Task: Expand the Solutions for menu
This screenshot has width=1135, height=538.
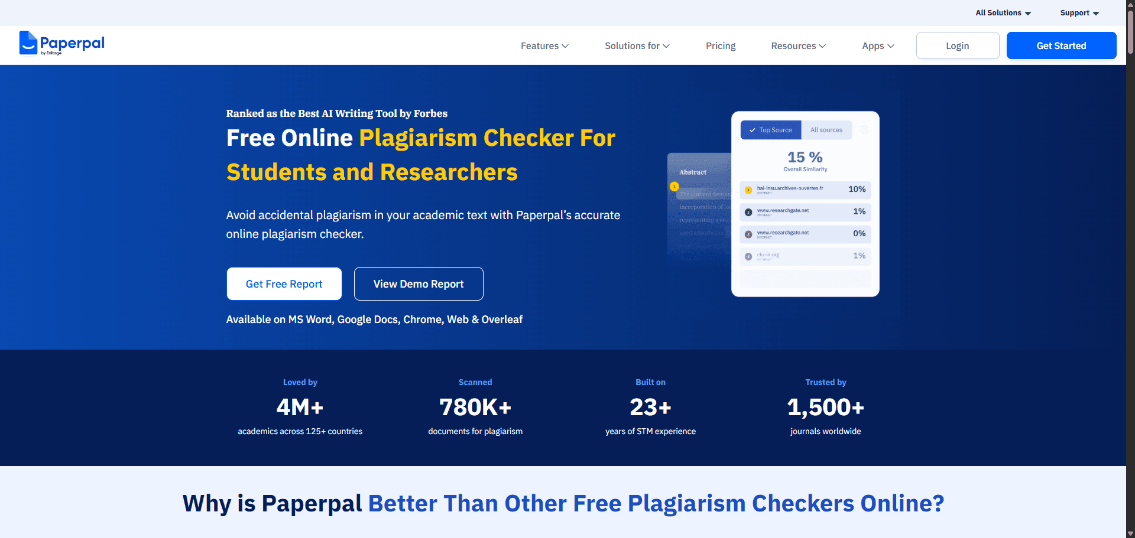Action: pyautogui.click(x=636, y=45)
